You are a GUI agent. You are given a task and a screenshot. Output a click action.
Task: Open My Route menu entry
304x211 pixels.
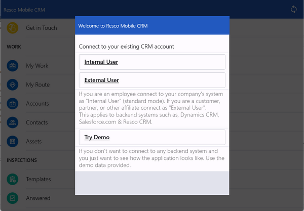(38, 85)
